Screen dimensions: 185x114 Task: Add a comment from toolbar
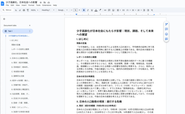click(x=109, y=10)
